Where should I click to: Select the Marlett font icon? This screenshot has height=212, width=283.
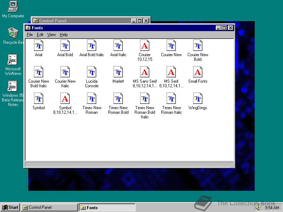tap(118, 72)
